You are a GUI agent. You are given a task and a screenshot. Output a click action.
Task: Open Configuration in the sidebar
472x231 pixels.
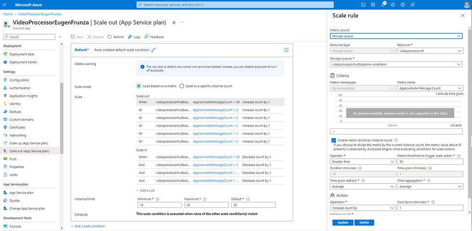click(x=19, y=80)
